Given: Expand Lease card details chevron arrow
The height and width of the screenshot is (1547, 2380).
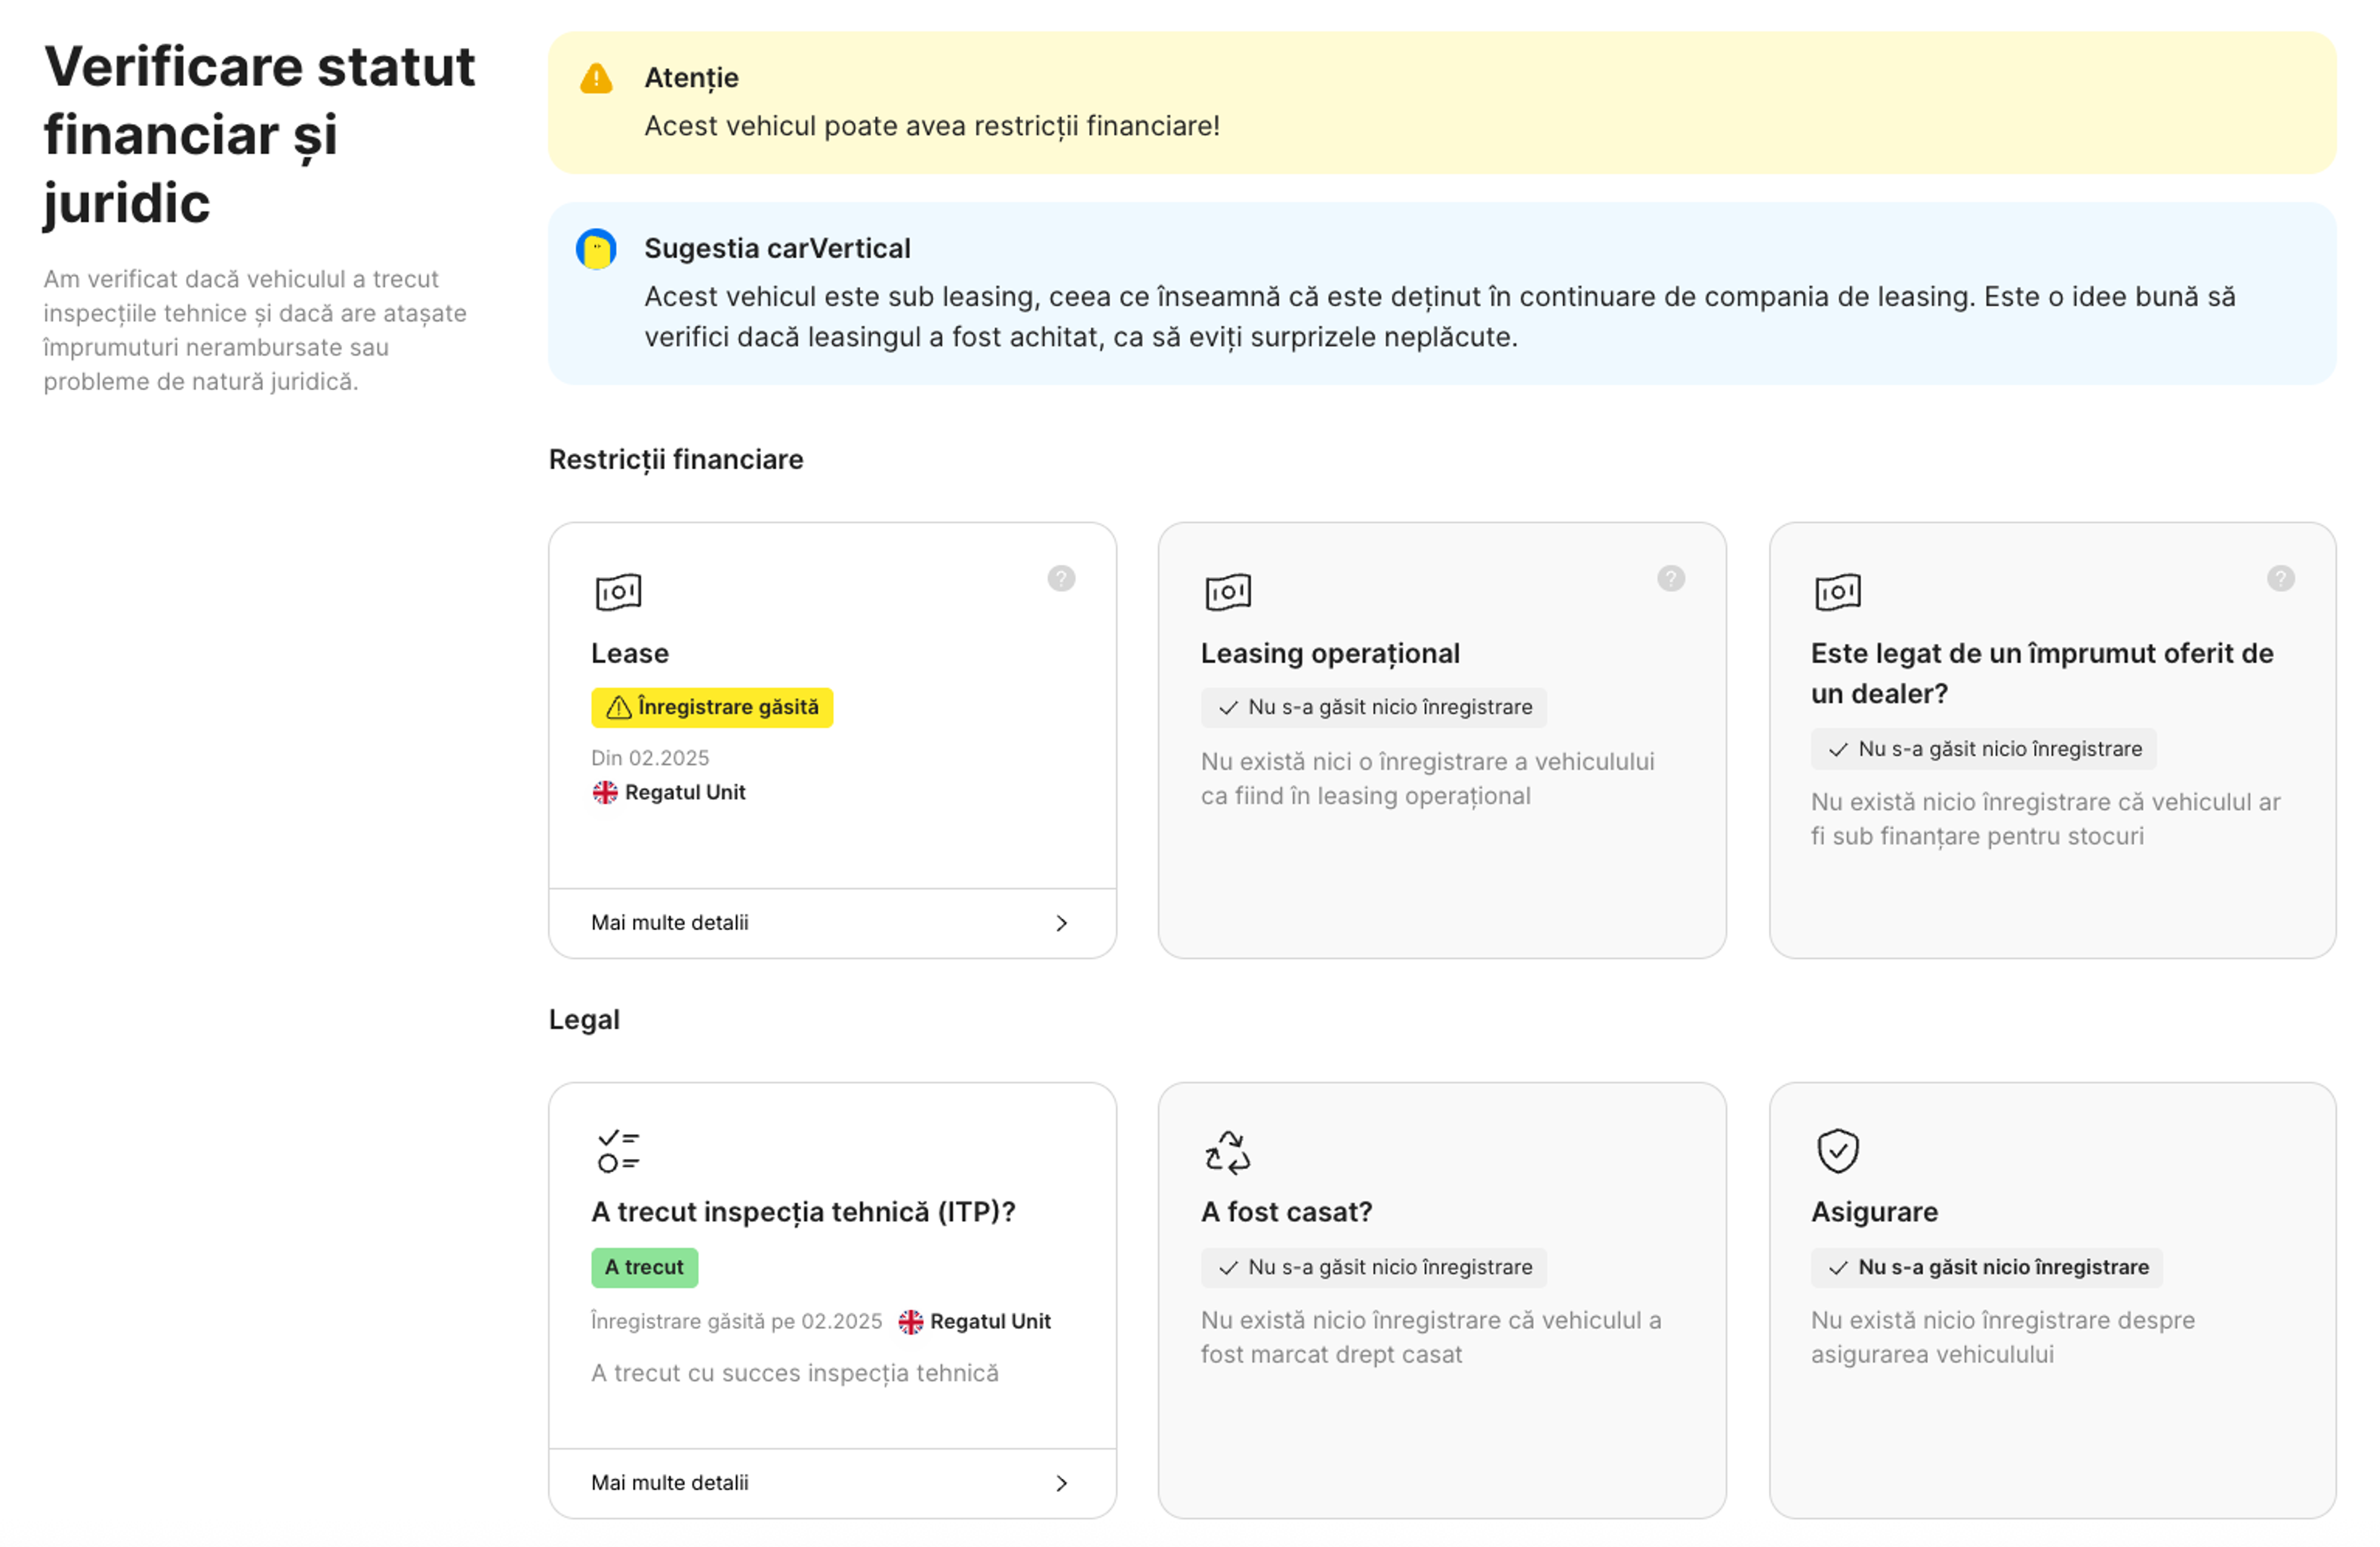Looking at the screenshot, I should coord(1061,923).
